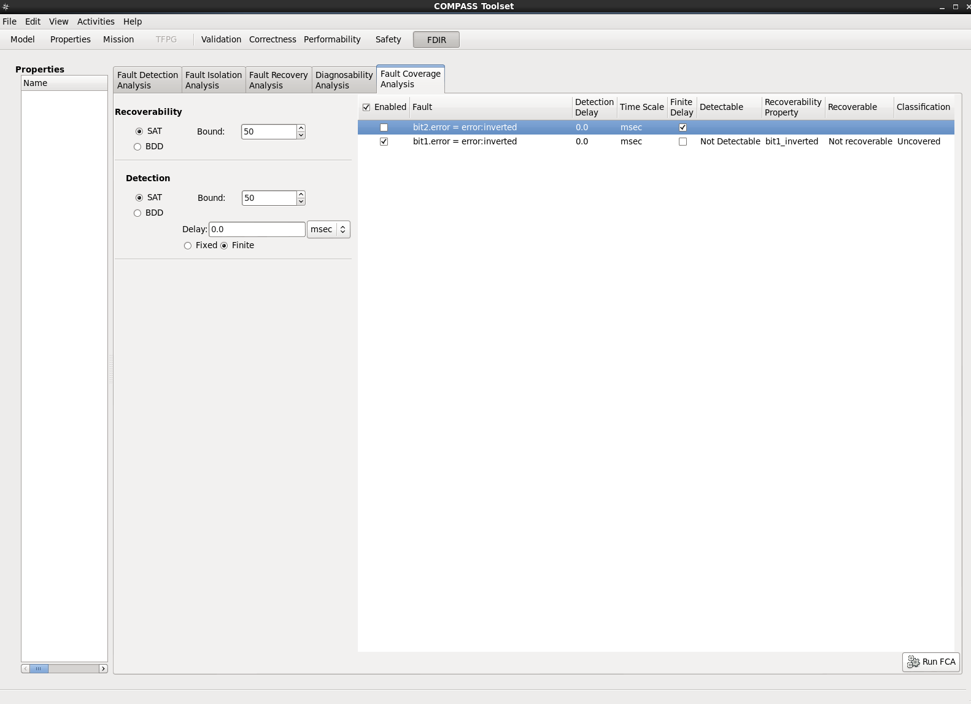The height and width of the screenshot is (704, 971).
Task: Increase the Detection bound value
Action: click(x=301, y=194)
